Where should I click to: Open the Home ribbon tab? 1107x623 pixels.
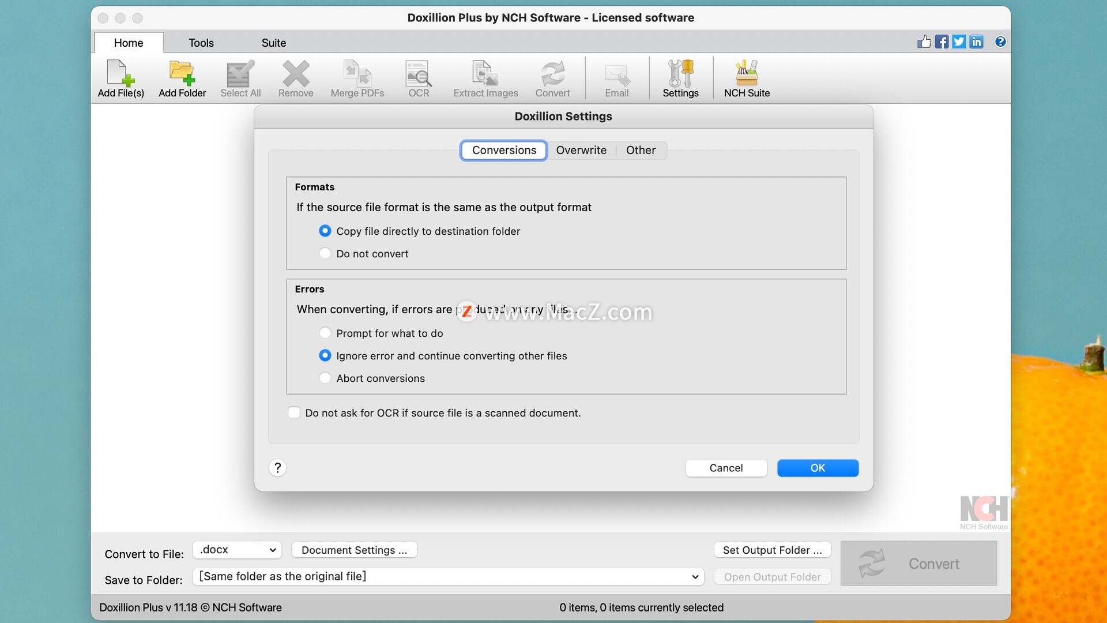pyautogui.click(x=129, y=43)
